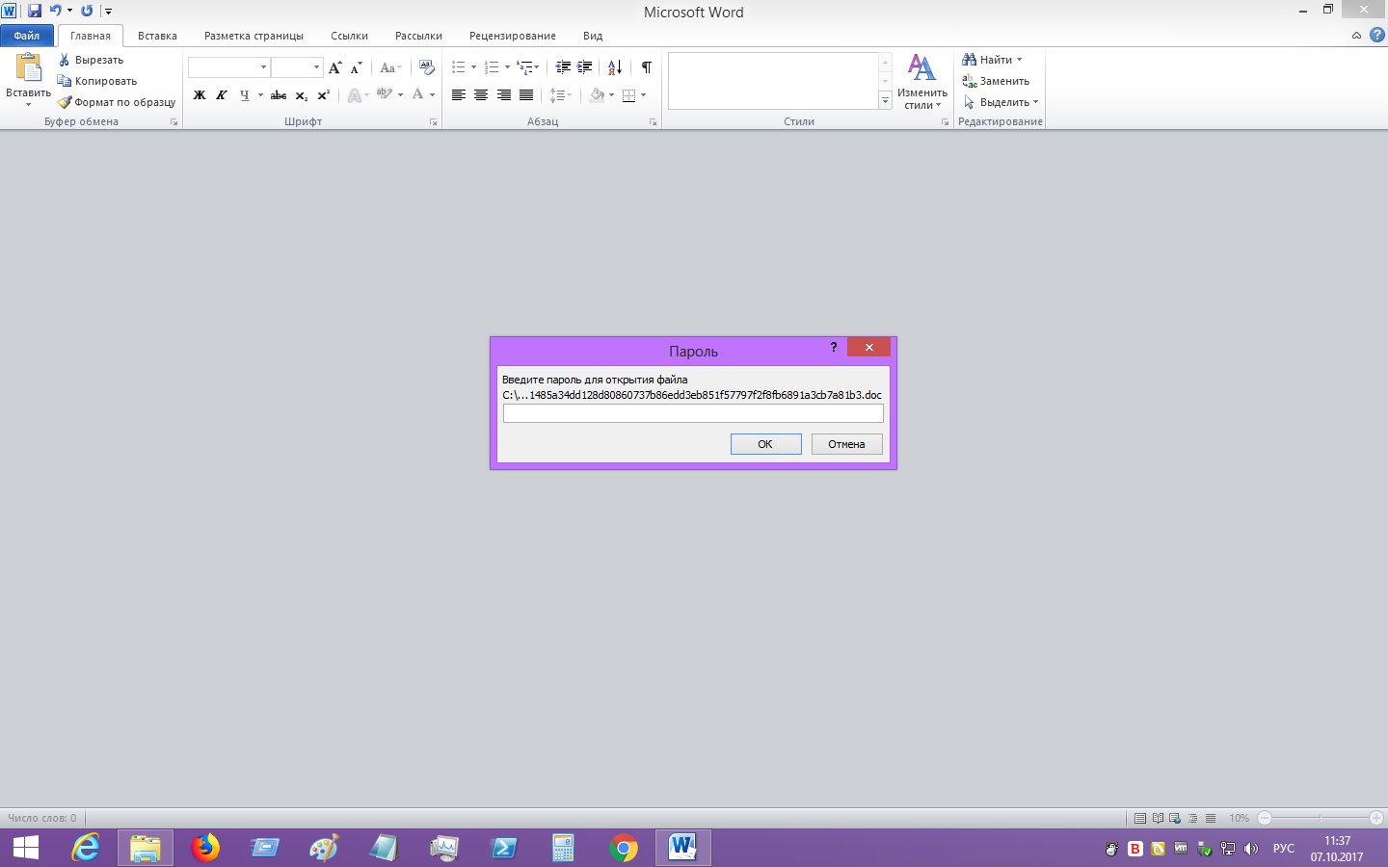Click the Copy icon in clipboard group

(65, 81)
